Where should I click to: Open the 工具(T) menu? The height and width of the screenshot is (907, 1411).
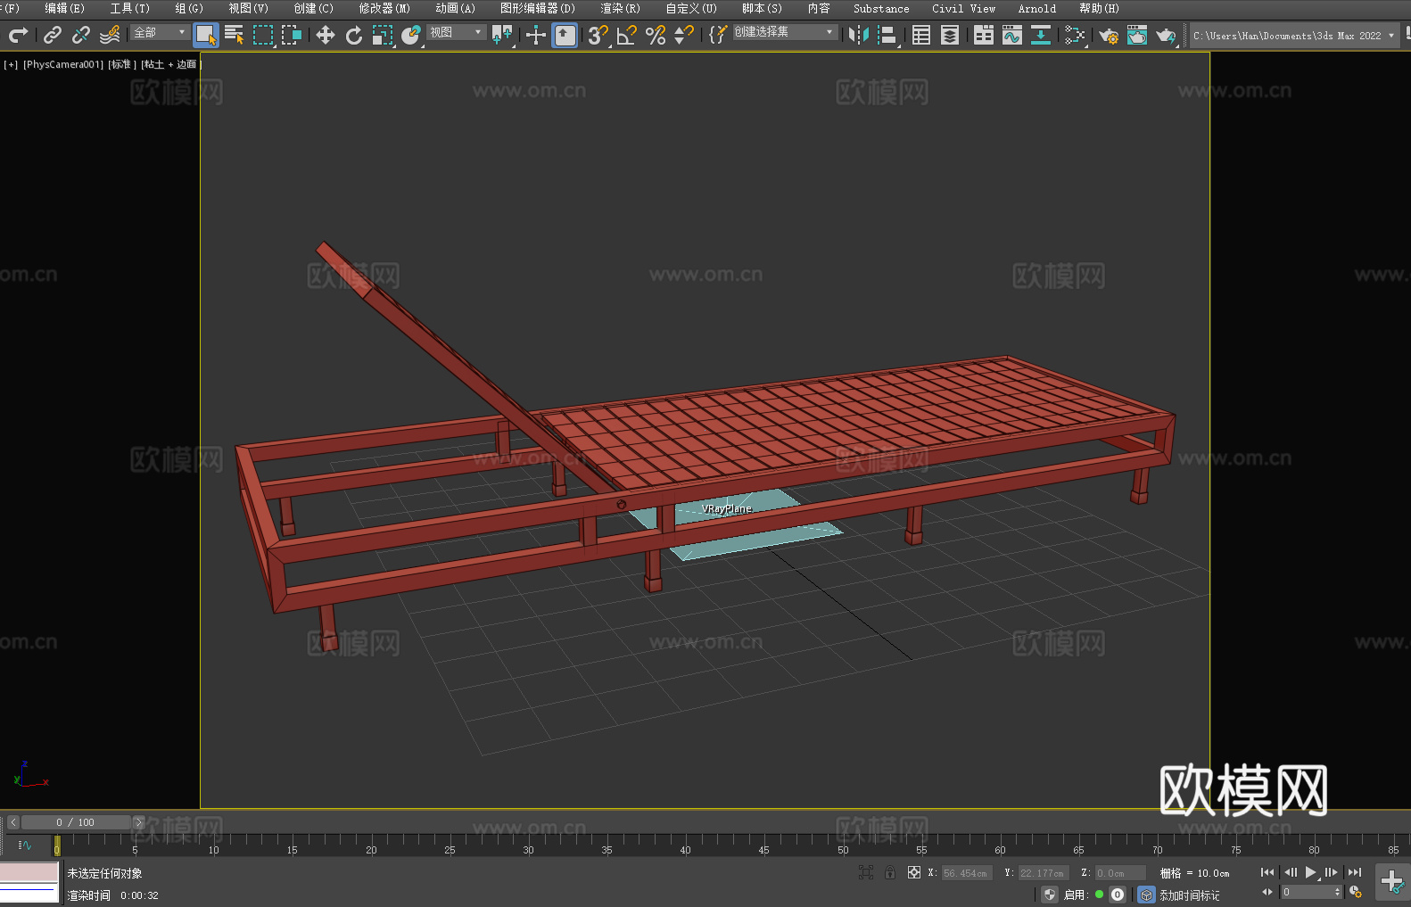(x=130, y=8)
